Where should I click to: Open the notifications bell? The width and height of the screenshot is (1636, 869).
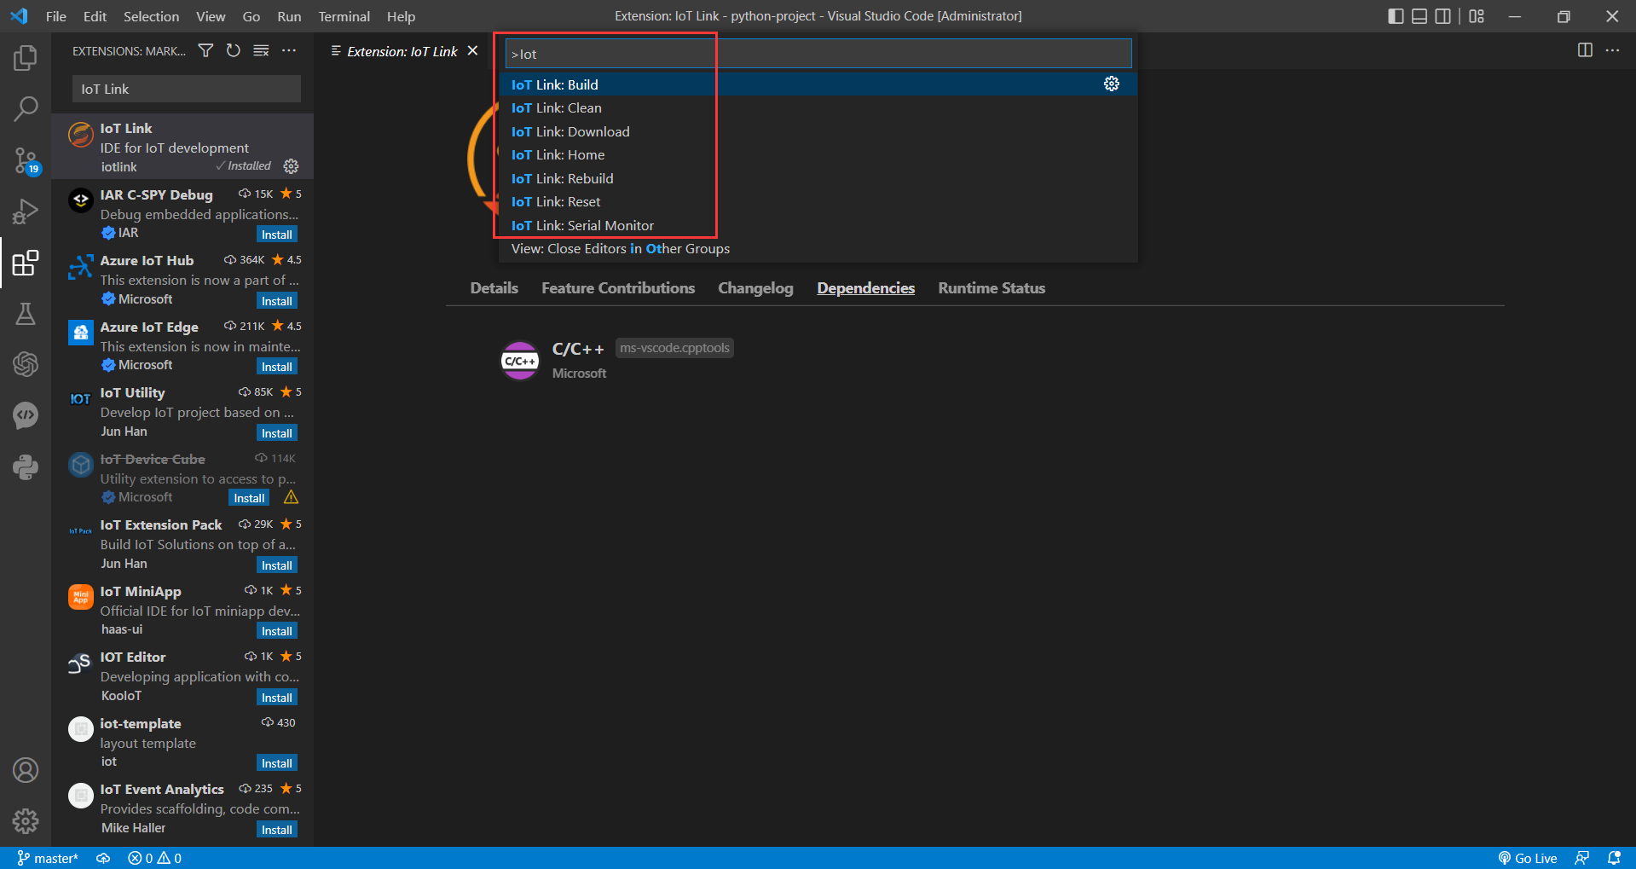[1614, 858]
